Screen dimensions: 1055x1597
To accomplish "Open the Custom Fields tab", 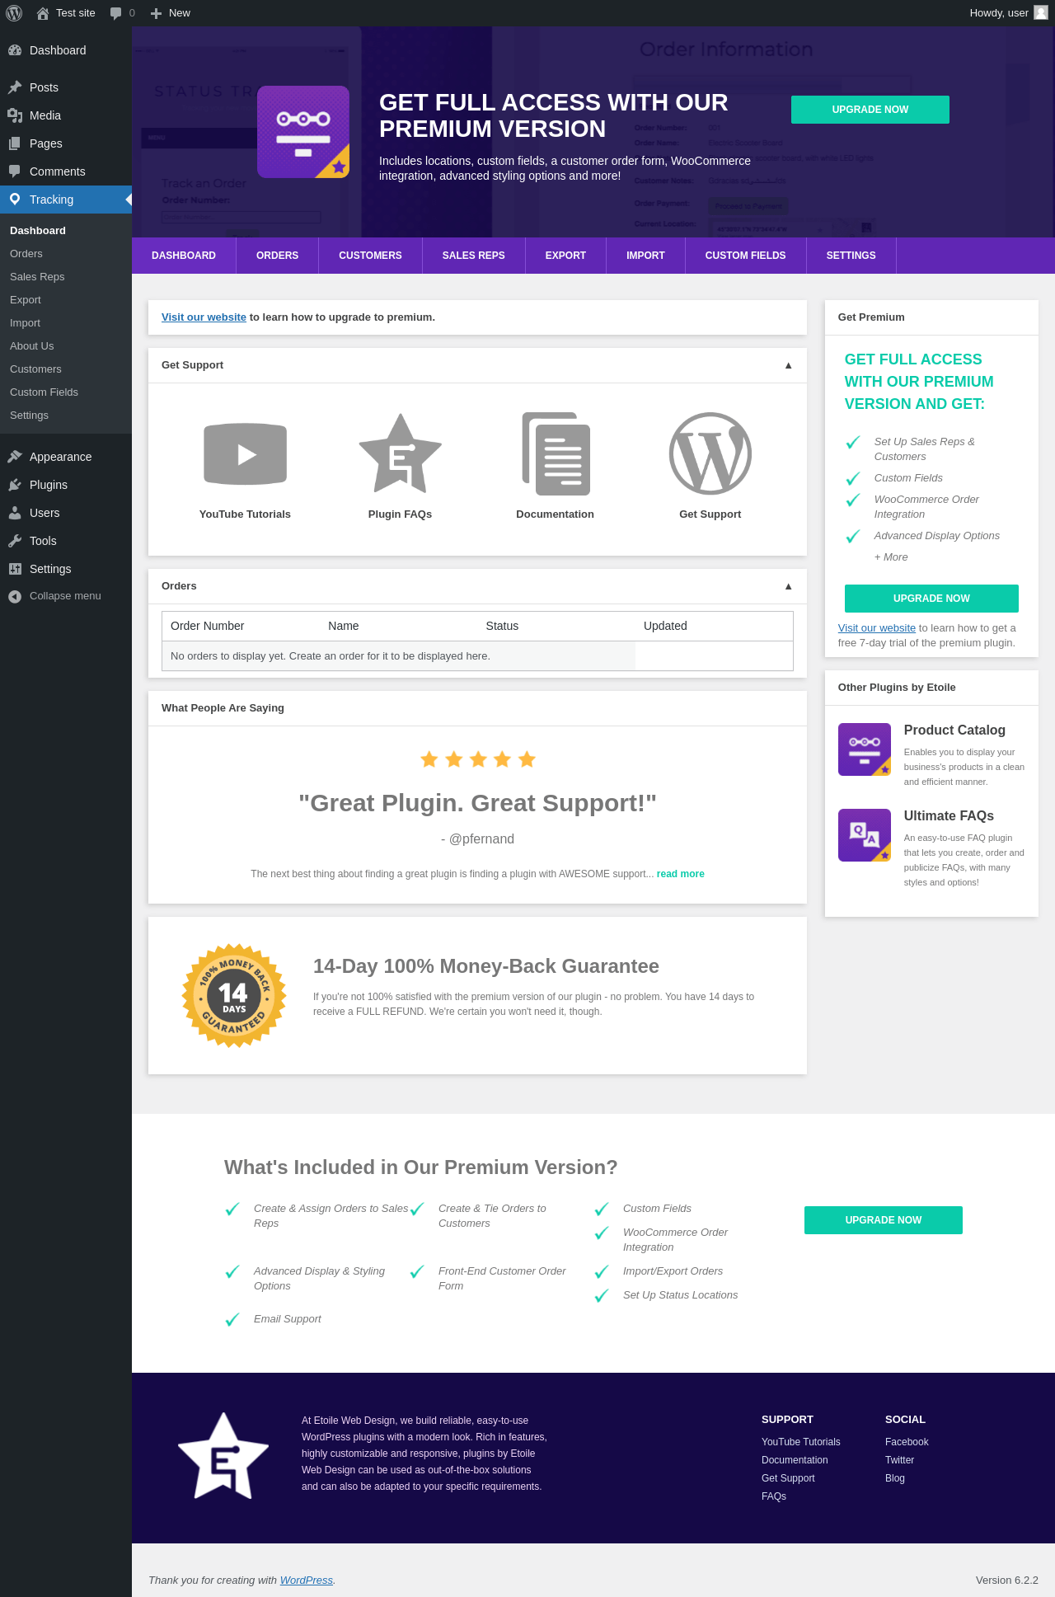I will pyautogui.click(x=745, y=256).
